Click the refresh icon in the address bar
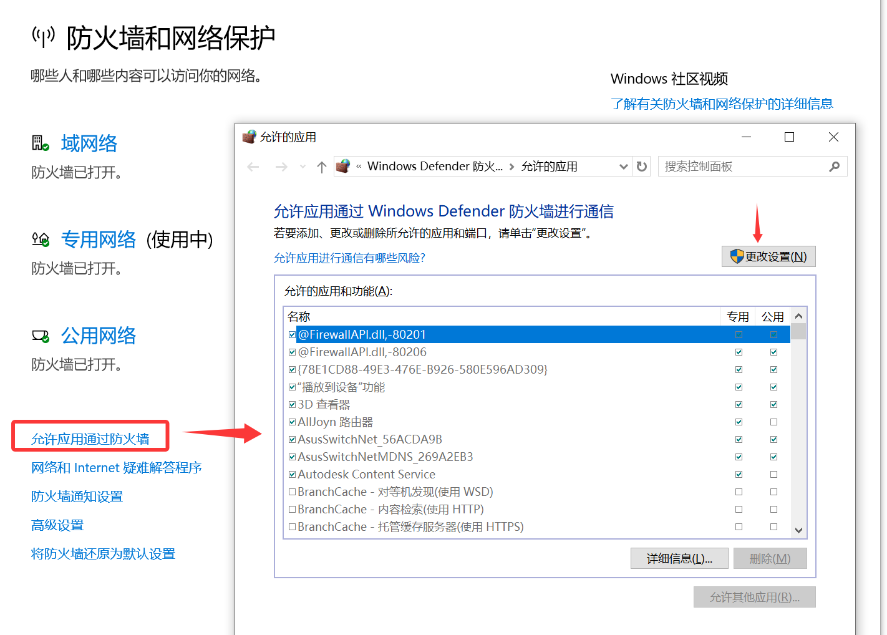 coord(641,166)
